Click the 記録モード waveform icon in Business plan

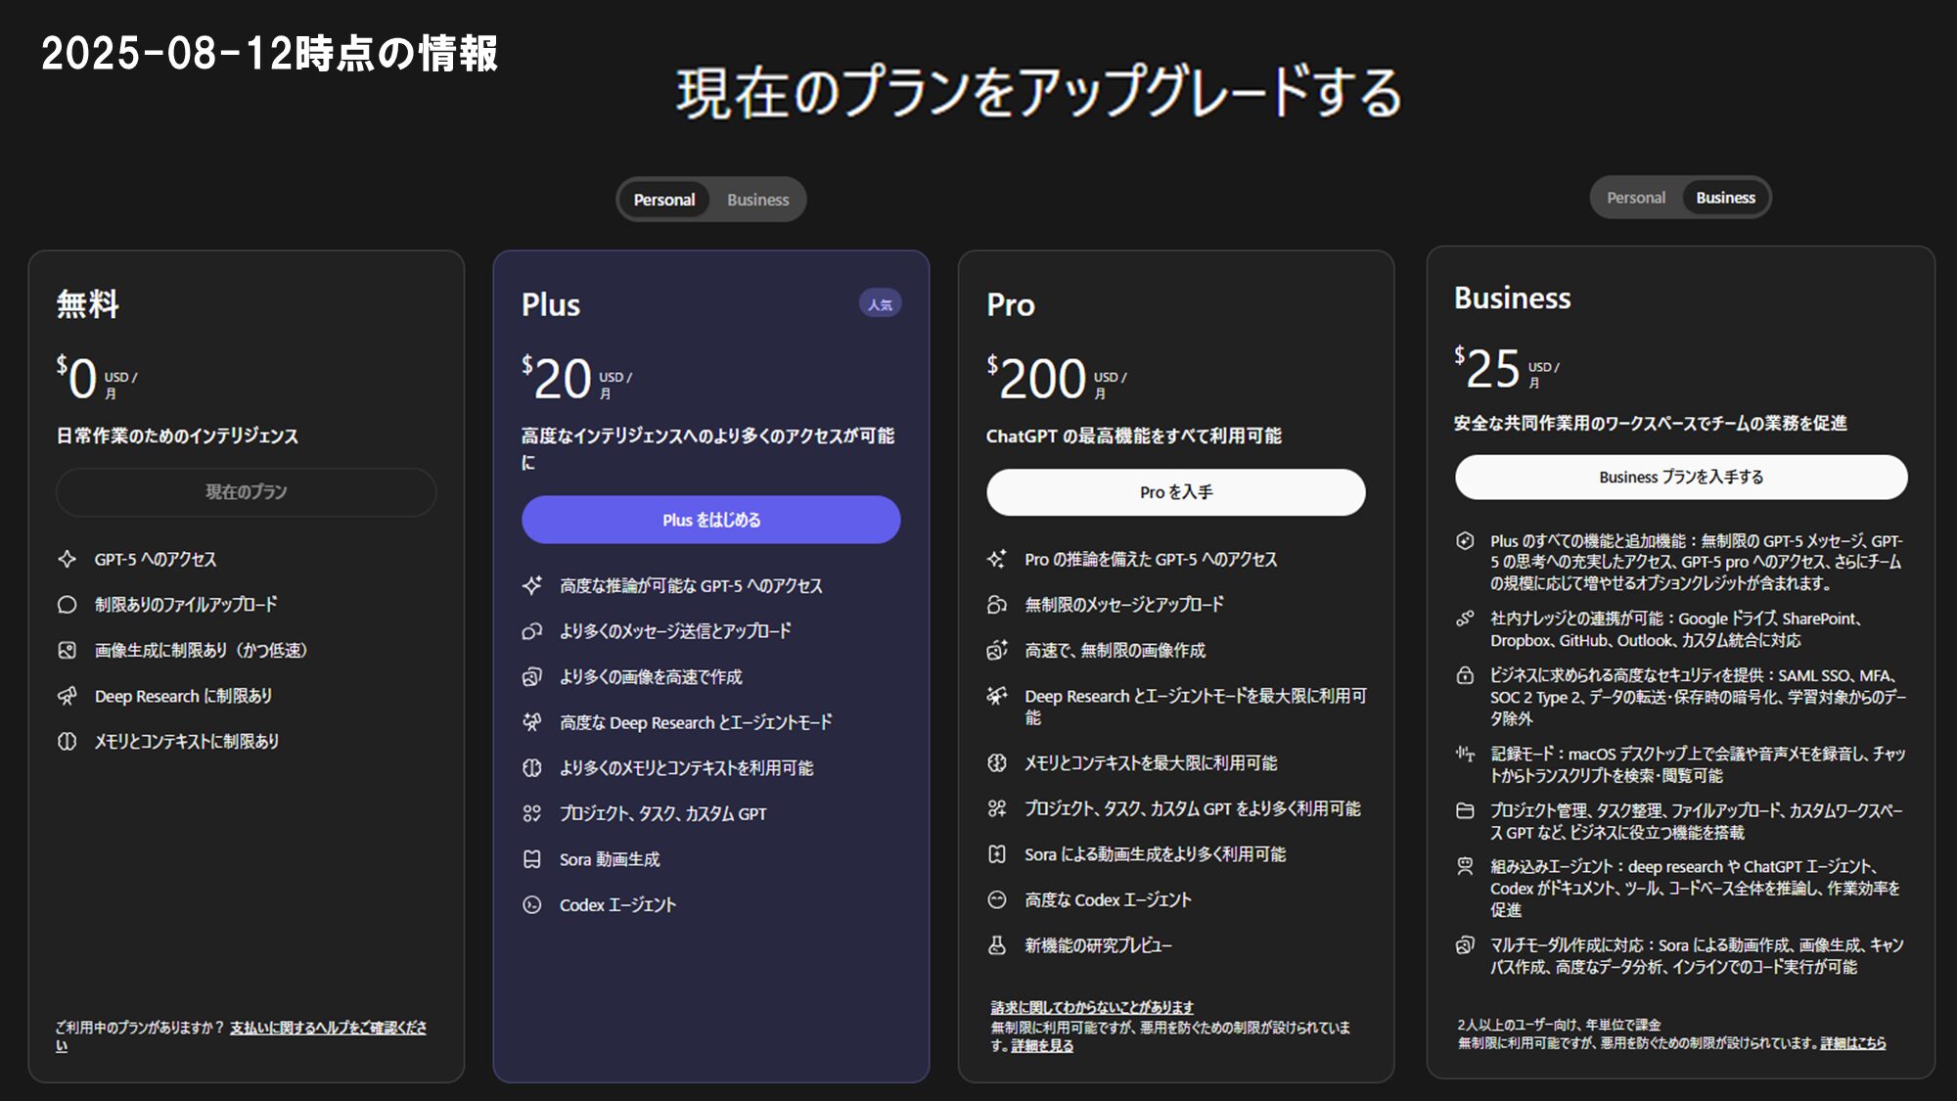coord(1465,754)
